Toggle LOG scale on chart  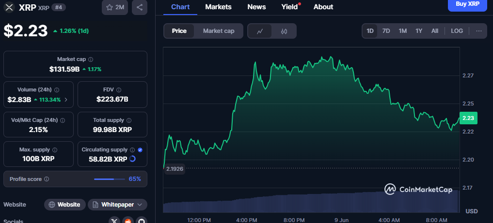pyautogui.click(x=457, y=31)
